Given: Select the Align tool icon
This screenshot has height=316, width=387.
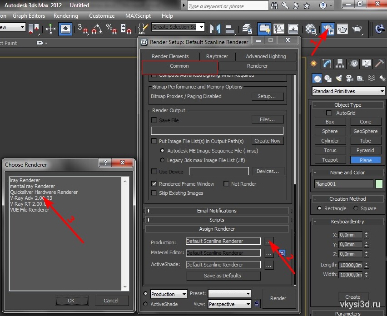Looking at the screenshot, I should coord(230,29).
